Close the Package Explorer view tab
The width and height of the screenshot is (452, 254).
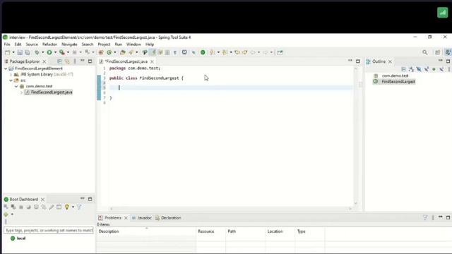pos(44,61)
